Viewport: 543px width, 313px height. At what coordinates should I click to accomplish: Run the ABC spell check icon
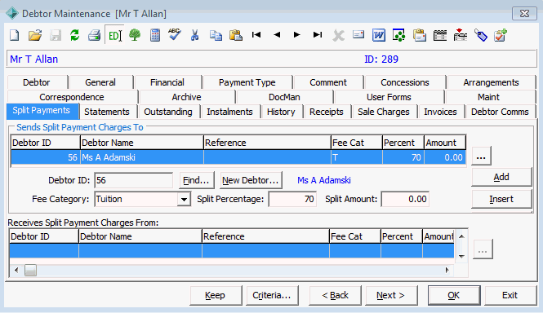(175, 34)
